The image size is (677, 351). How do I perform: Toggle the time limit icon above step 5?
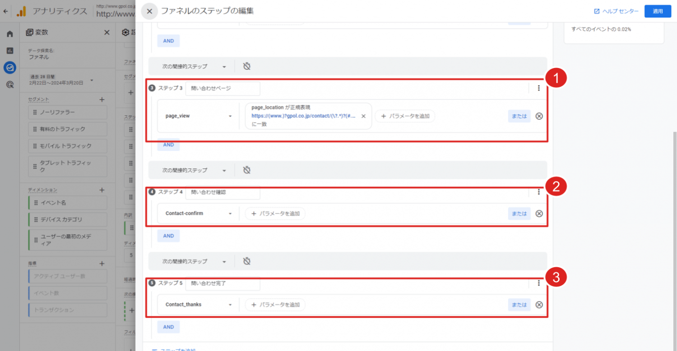click(x=246, y=261)
